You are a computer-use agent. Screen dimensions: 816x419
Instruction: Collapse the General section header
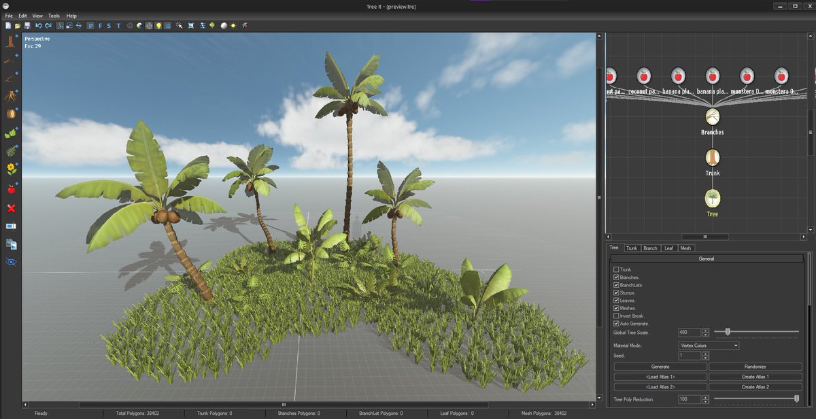tap(707, 258)
